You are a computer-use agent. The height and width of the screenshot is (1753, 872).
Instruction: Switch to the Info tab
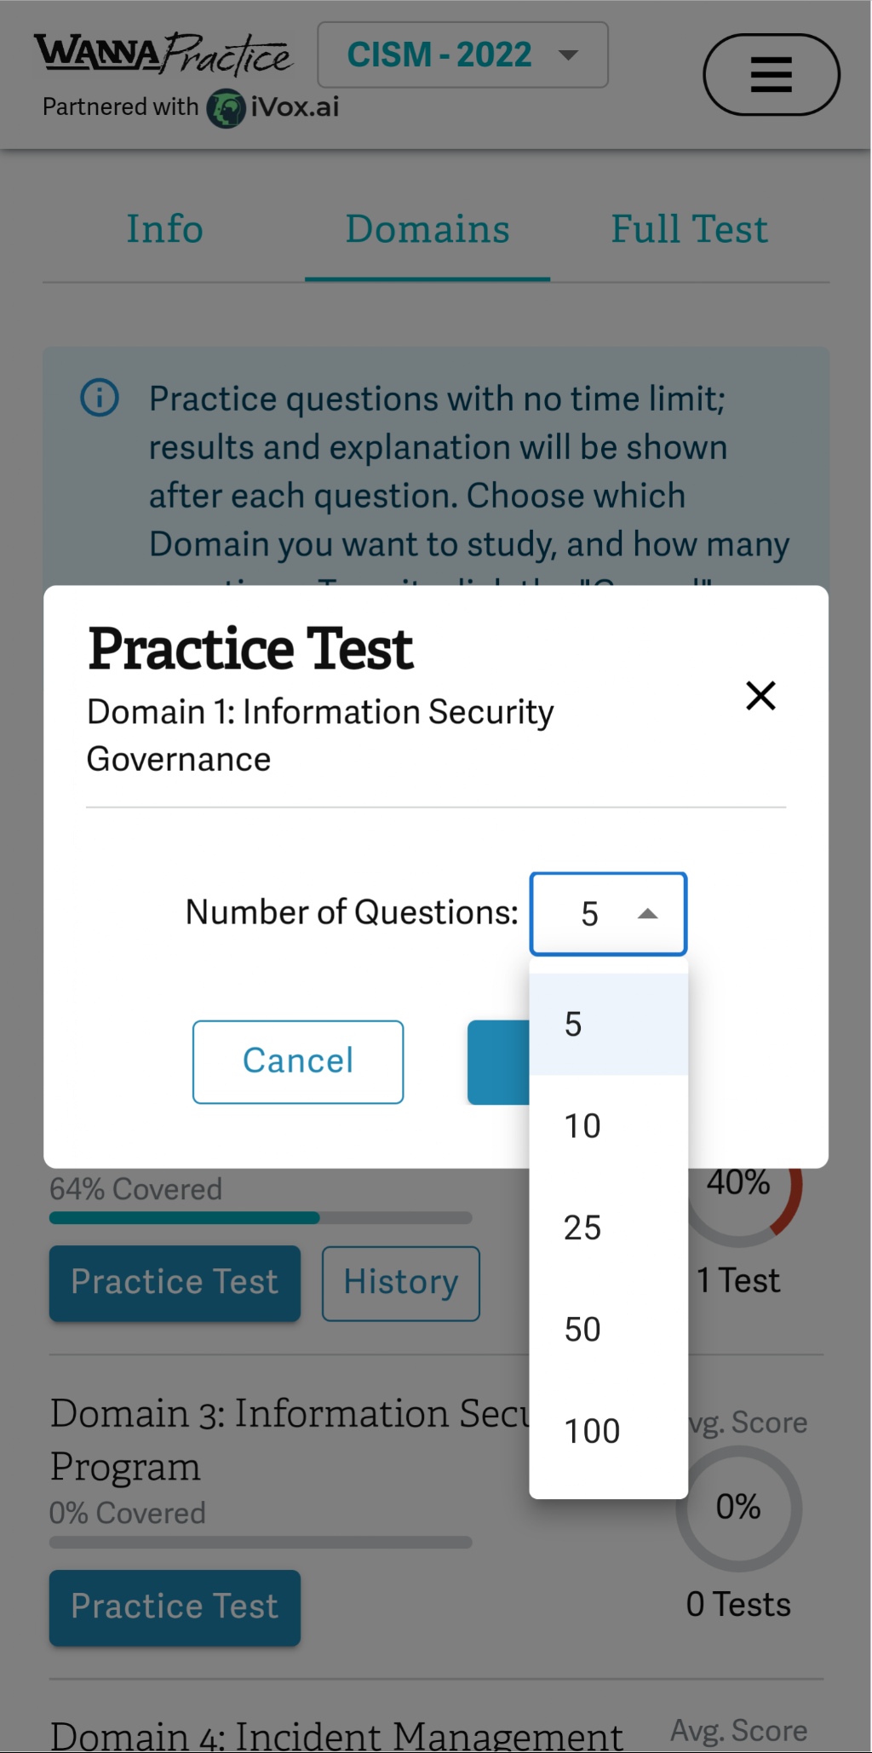coord(163,228)
